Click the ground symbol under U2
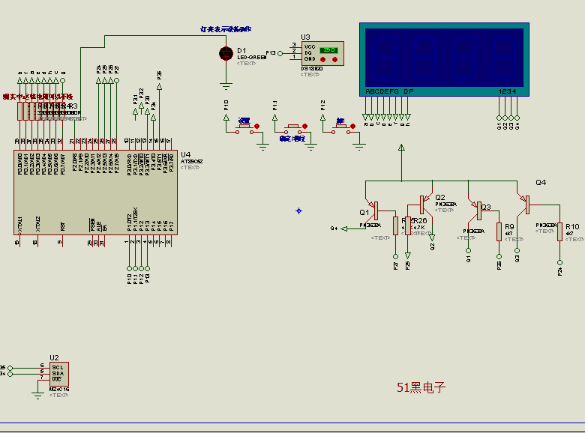 [x=37, y=396]
